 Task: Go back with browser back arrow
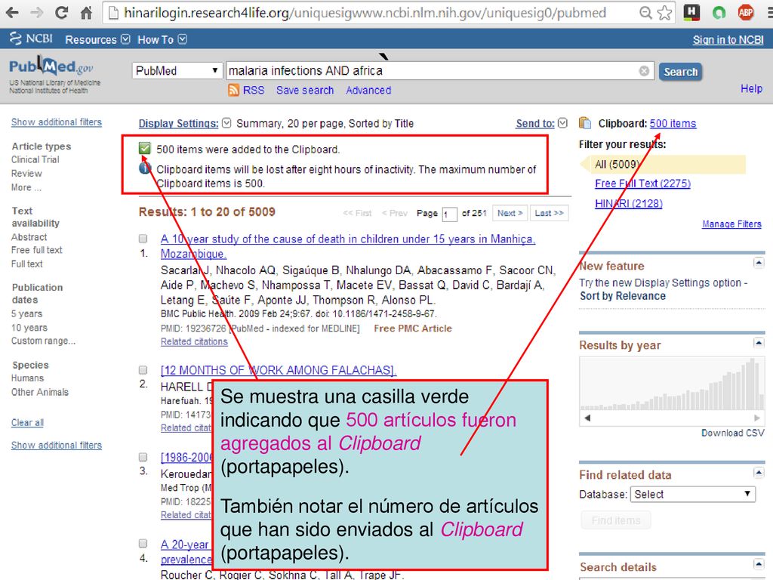click(x=12, y=12)
